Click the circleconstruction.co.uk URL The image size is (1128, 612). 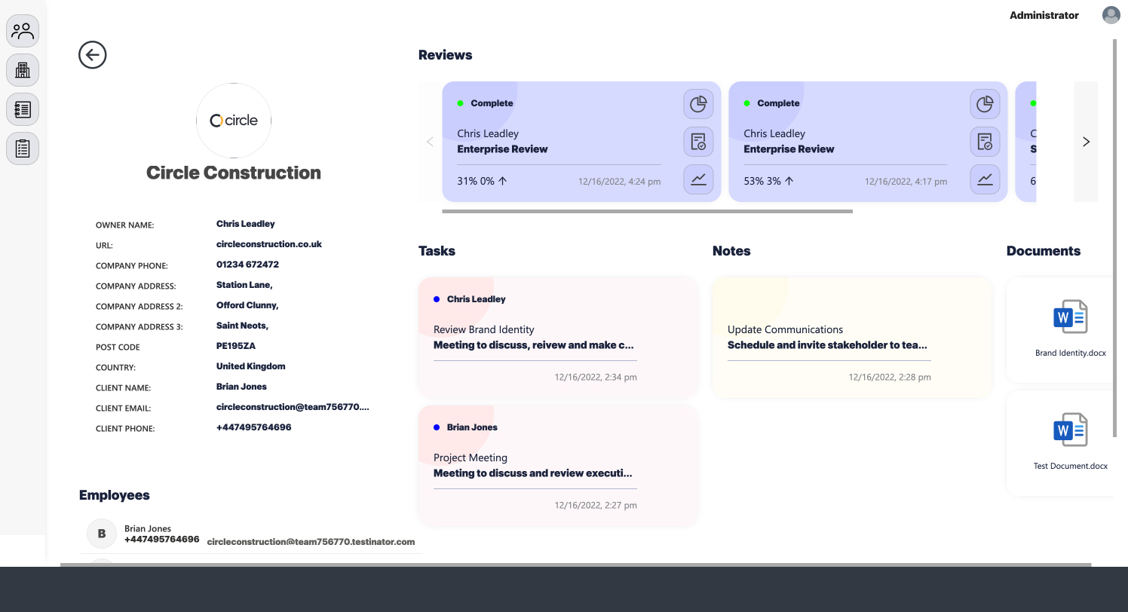(x=269, y=244)
